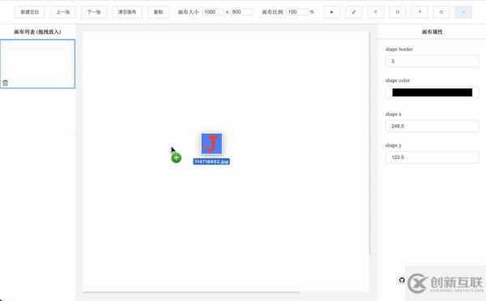Select the circle shape tool
This screenshot has width=486, height=301.
(x=441, y=12)
